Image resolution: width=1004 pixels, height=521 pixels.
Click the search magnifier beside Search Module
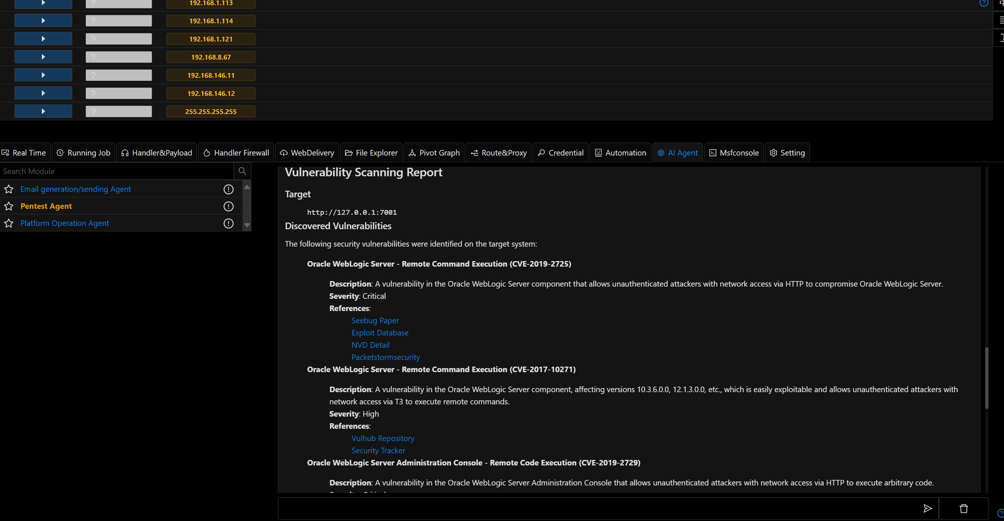[x=242, y=171]
